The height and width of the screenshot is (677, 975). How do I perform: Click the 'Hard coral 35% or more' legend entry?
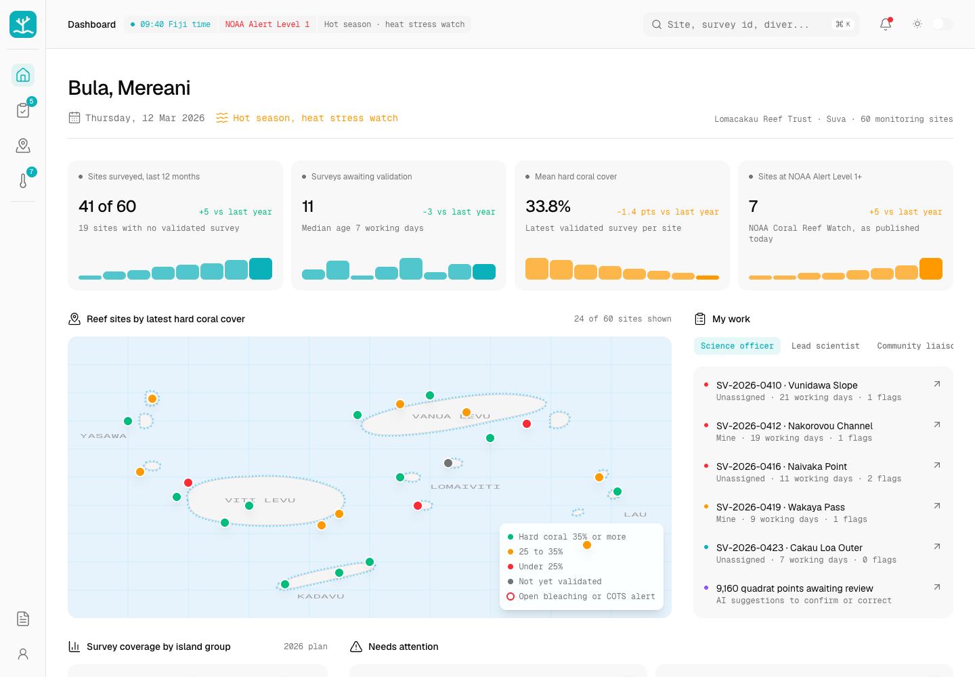(567, 537)
